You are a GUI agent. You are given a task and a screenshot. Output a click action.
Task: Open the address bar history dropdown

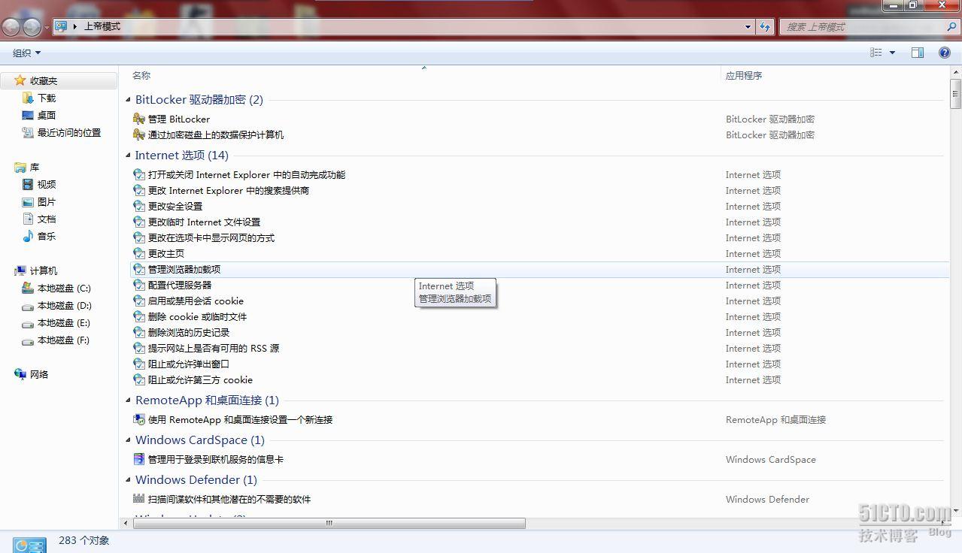[x=748, y=26]
